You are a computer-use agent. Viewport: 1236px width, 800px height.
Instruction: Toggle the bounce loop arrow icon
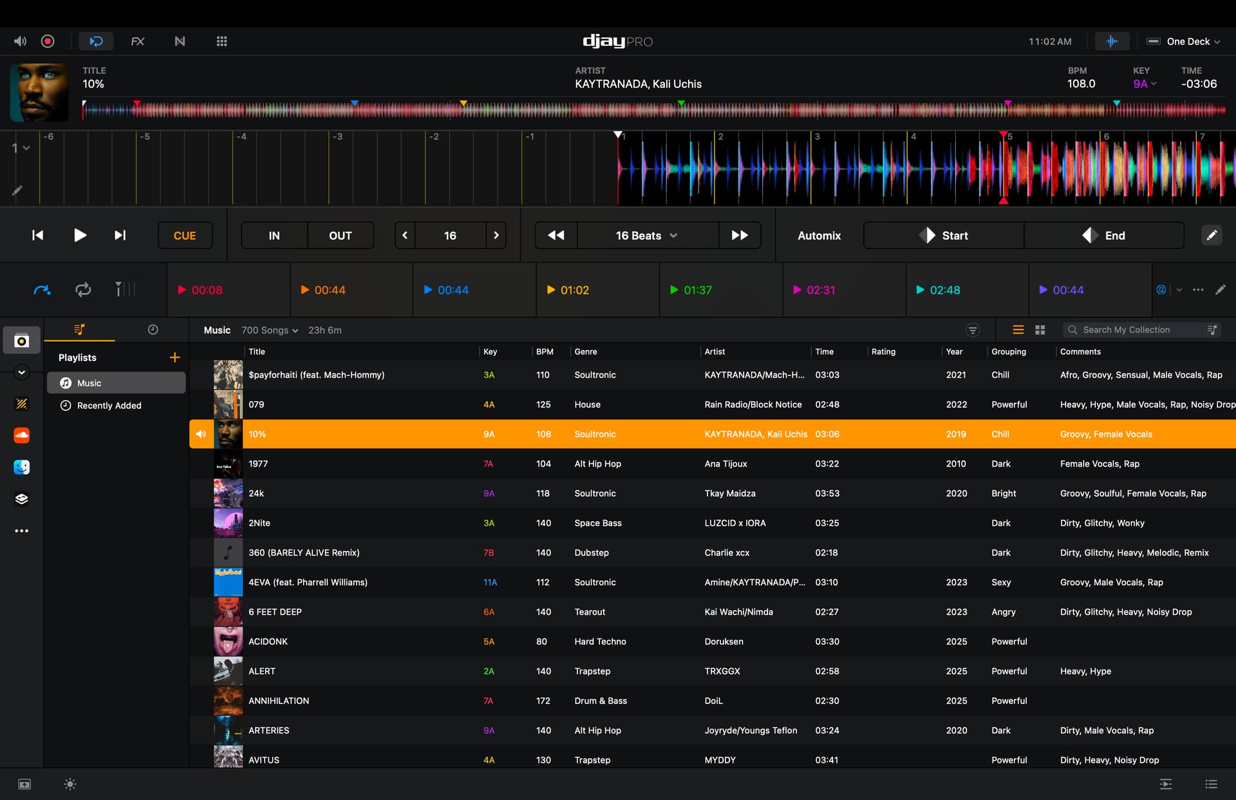click(42, 290)
